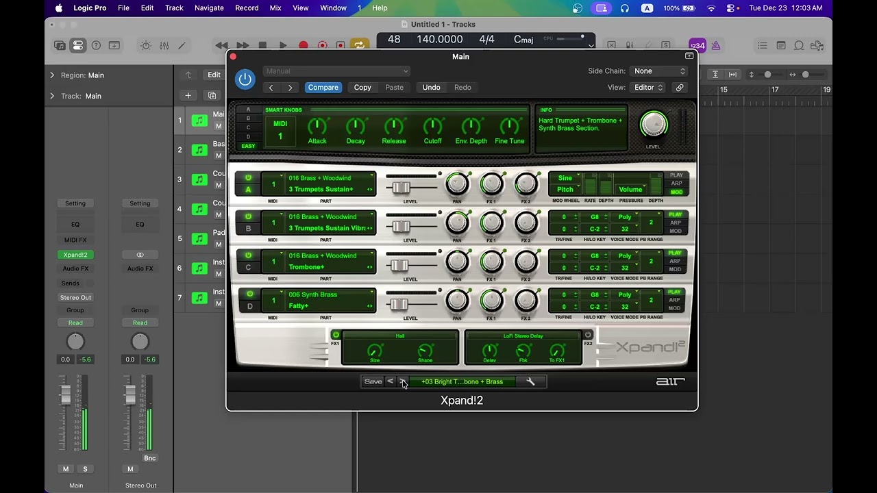Add a new track with plus button
Screen dimensions: 877x493
point(188,96)
